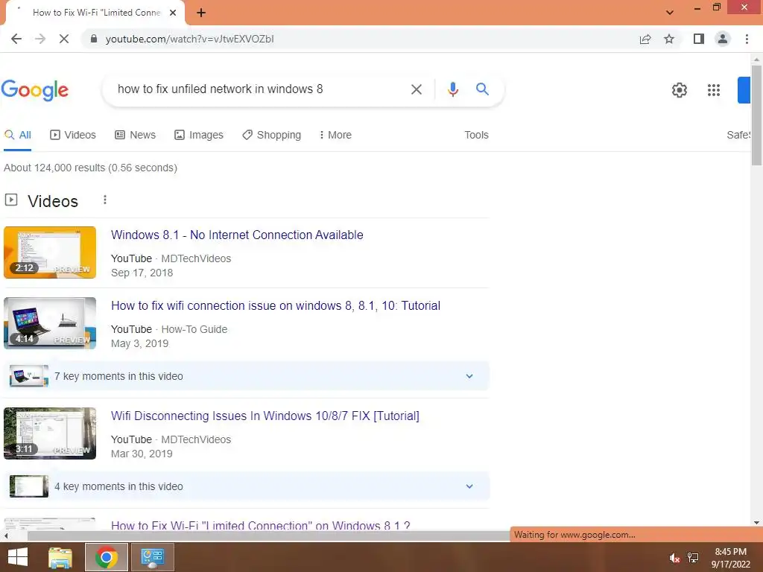Open 'How to fix wifi connection issue' link
Screen dimensions: 763x572
pos(276,306)
